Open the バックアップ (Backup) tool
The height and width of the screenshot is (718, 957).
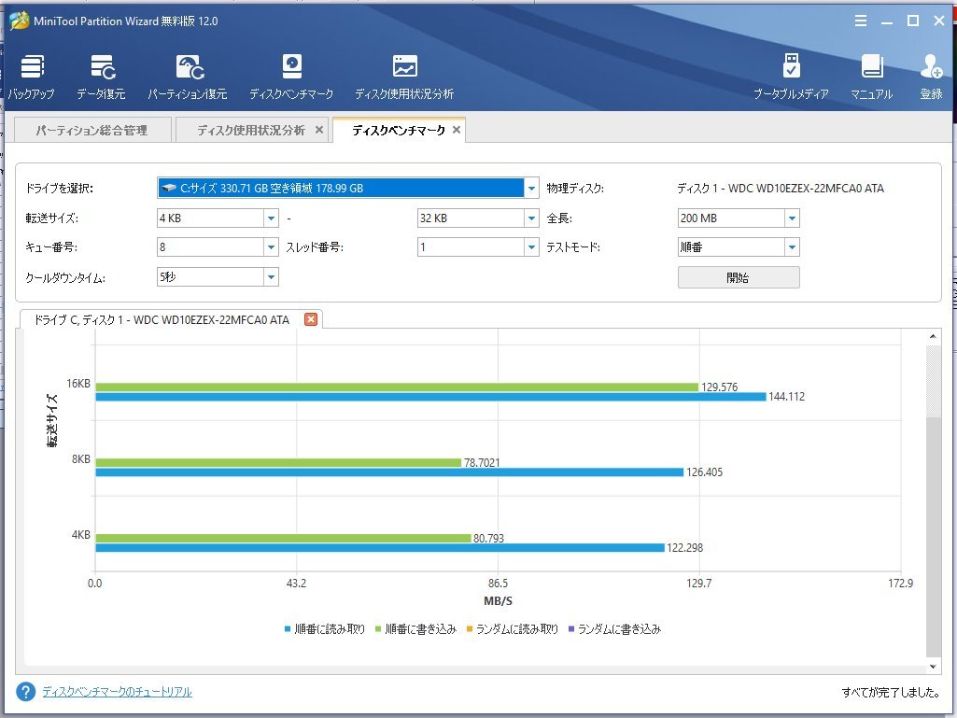[x=32, y=77]
